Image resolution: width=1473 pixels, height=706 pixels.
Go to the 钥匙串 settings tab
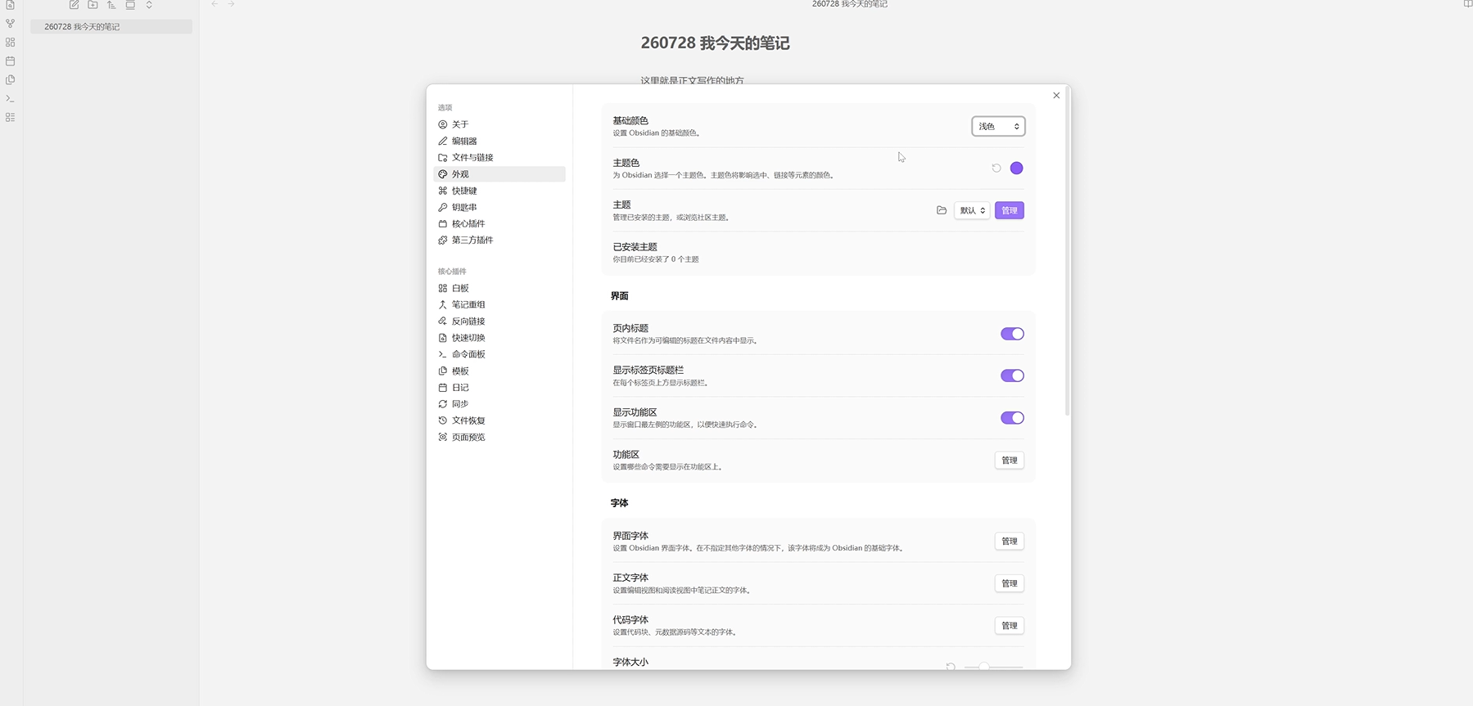point(499,207)
